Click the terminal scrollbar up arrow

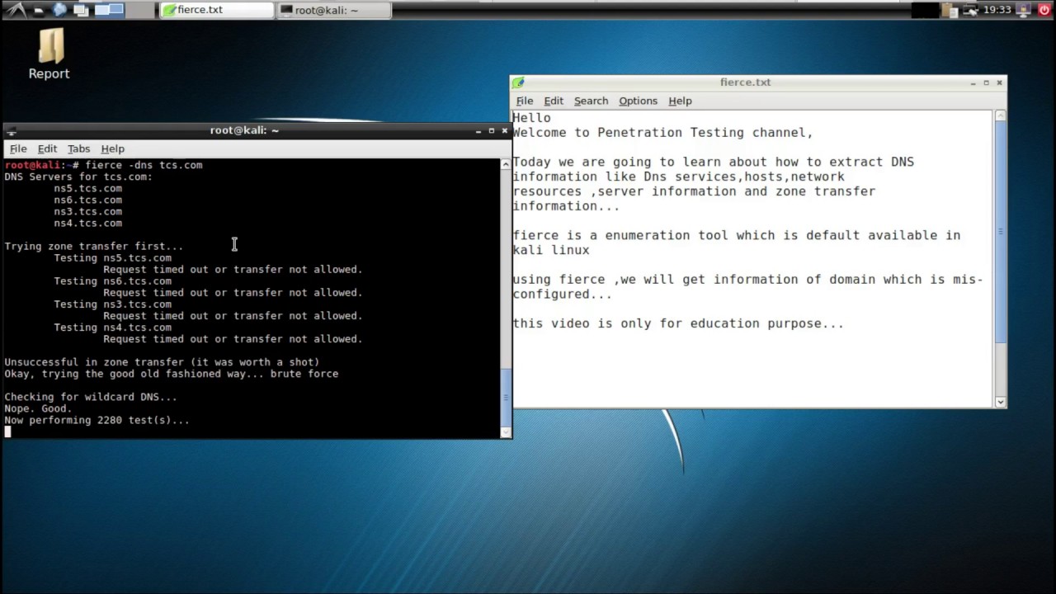coord(506,165)
